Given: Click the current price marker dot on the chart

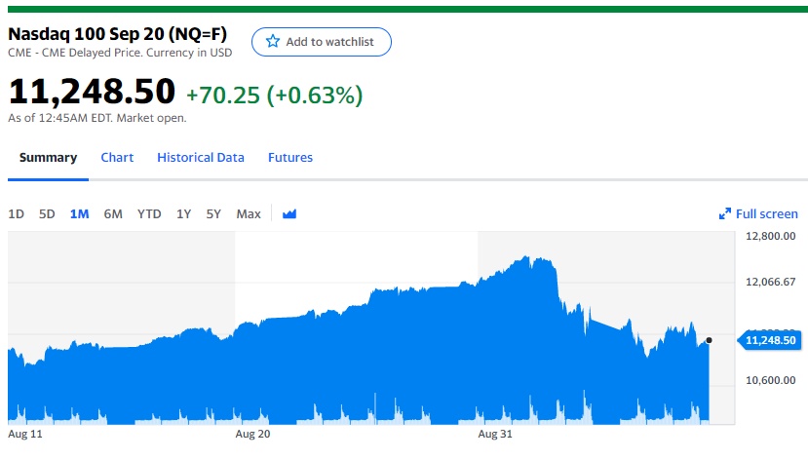Looking at the screenshot, I should coord(709,340).
